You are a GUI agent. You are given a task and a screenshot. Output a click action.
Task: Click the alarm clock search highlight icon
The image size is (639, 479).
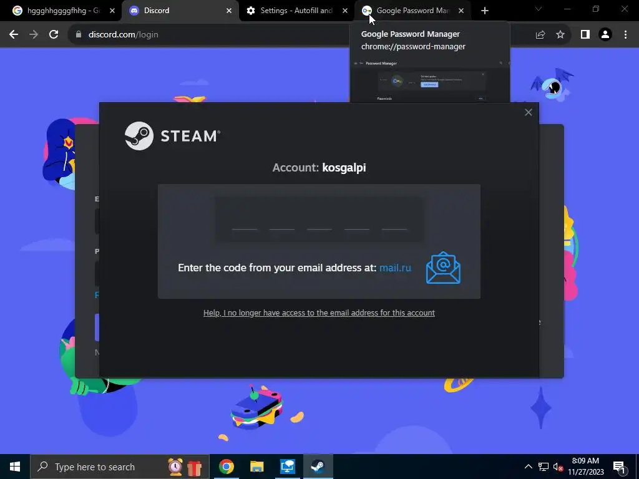point(175,467)
